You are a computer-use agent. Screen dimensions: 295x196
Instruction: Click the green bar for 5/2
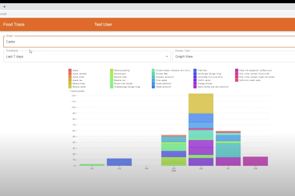pyautogui.click(x=92, y=165)
